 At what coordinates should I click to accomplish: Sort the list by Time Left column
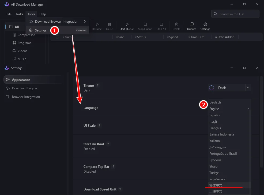pos(196,37)
